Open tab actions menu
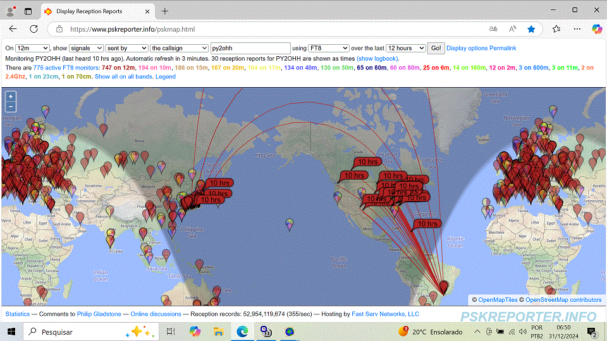The image size is (607, 341). [28, 11]
